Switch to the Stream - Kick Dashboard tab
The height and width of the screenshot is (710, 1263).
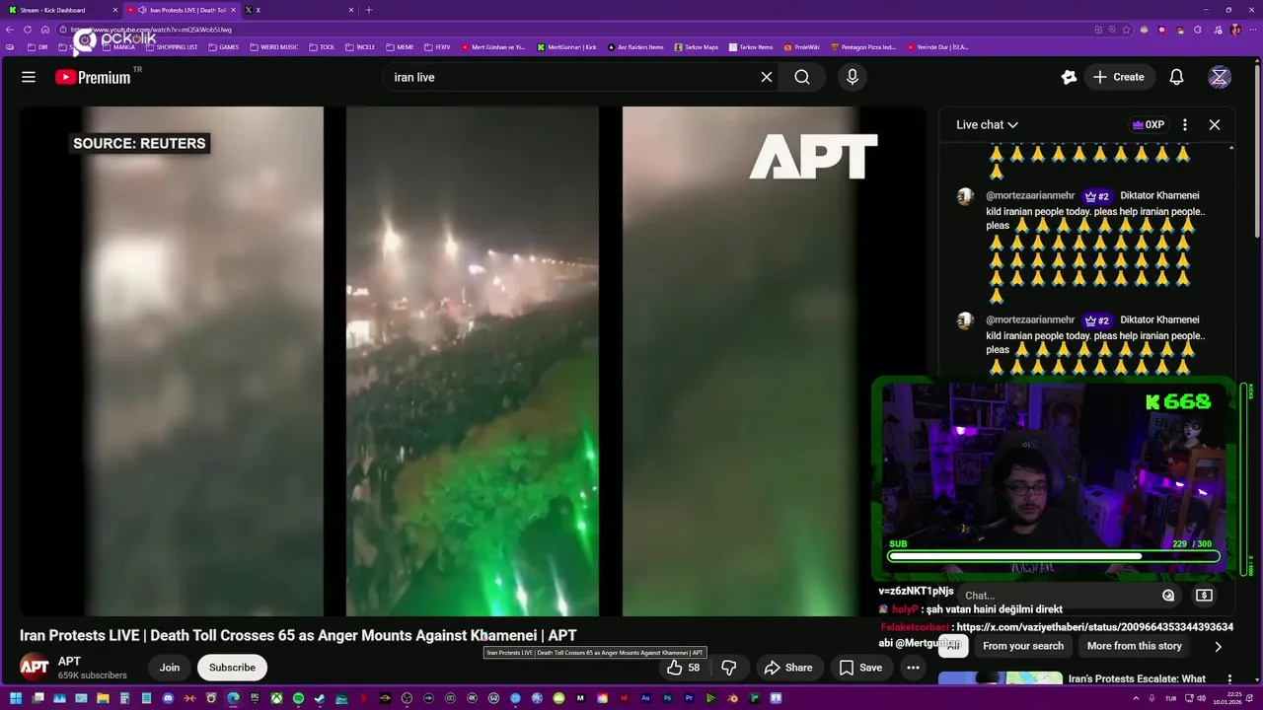61,10
